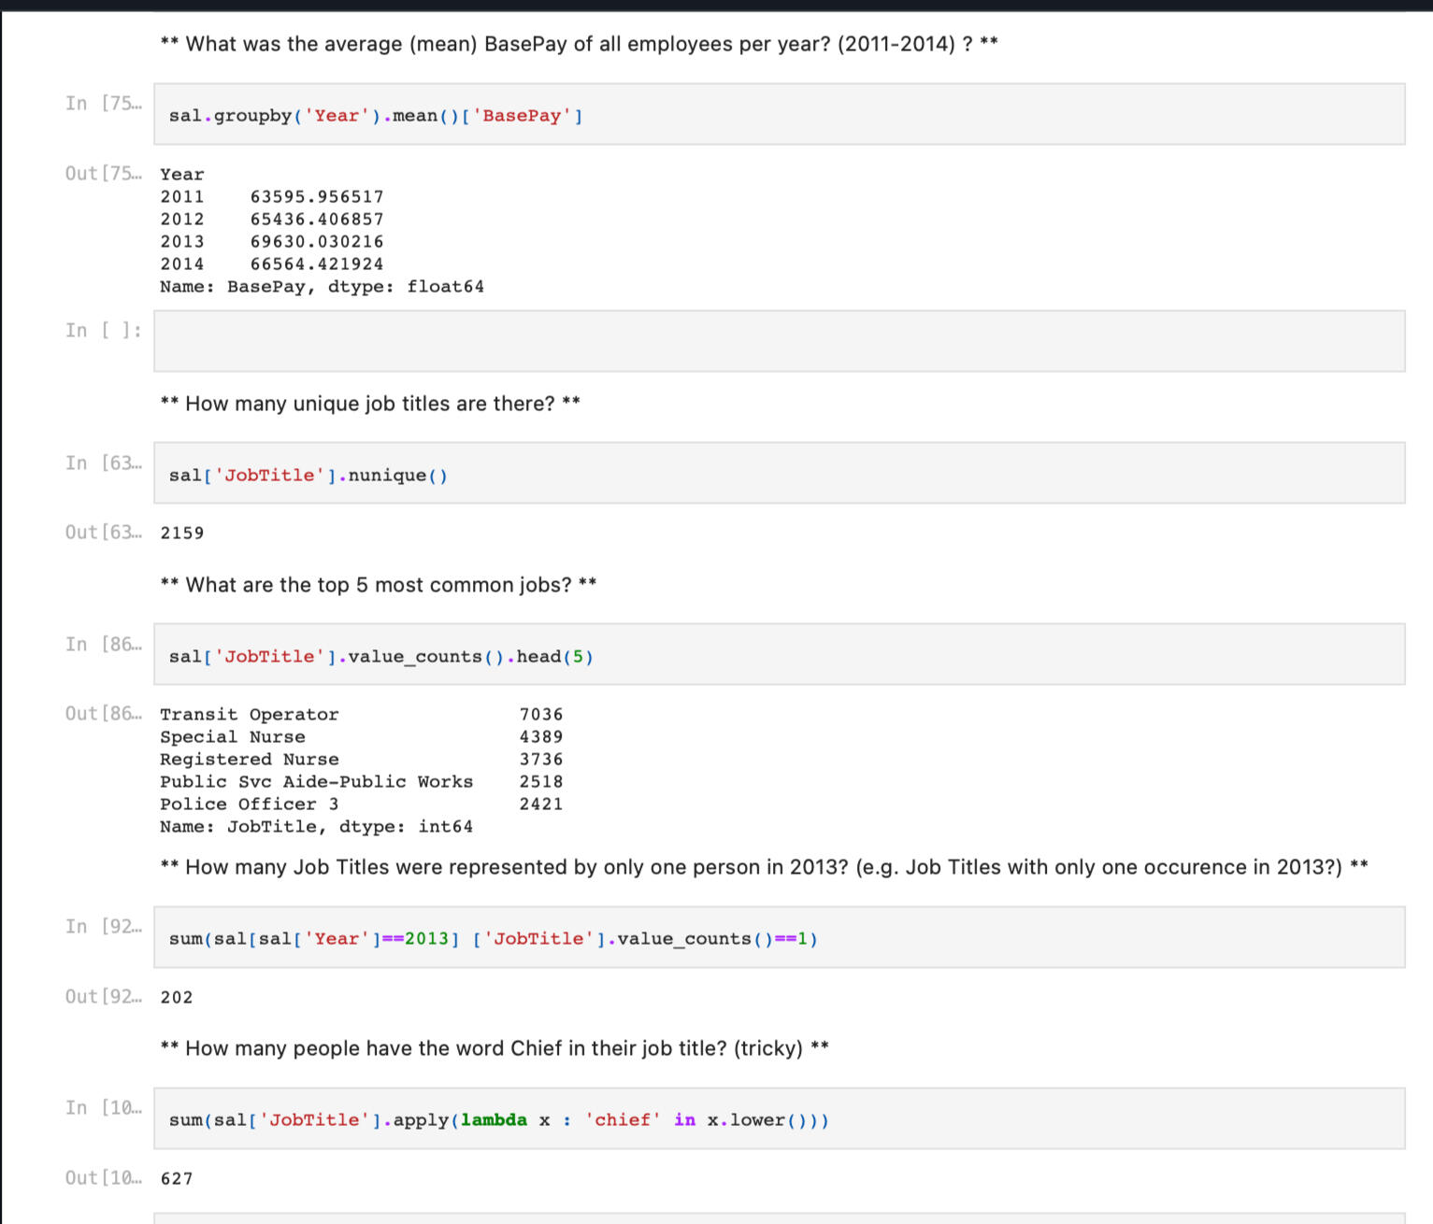Select the 202 output result

tap(177, 997)
